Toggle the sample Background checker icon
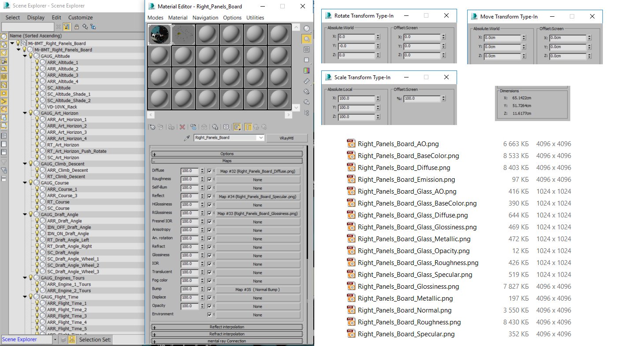 [307, 49]
